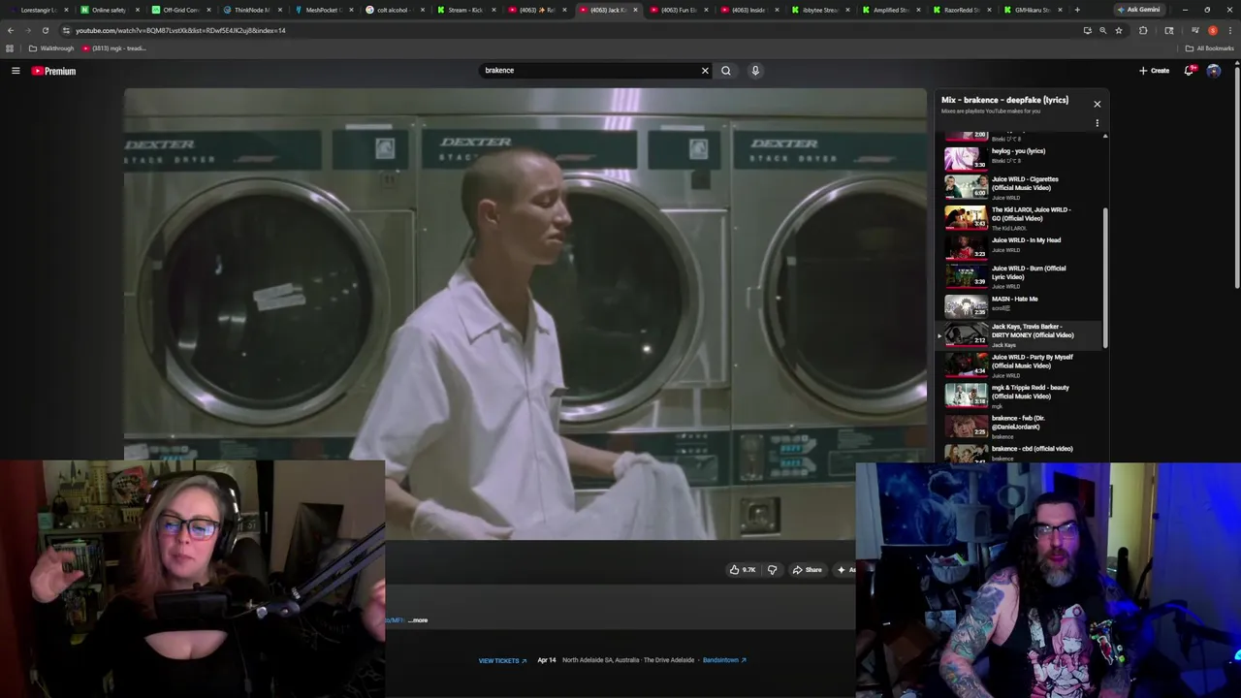Open the YouTube guide hamburger menu

(x=16, y=71)
